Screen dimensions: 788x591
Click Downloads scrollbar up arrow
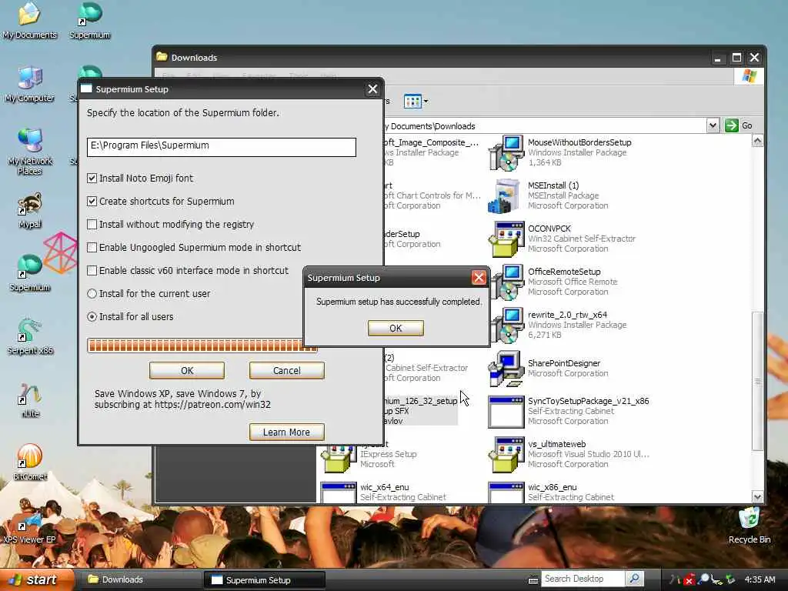coord(757,142)
